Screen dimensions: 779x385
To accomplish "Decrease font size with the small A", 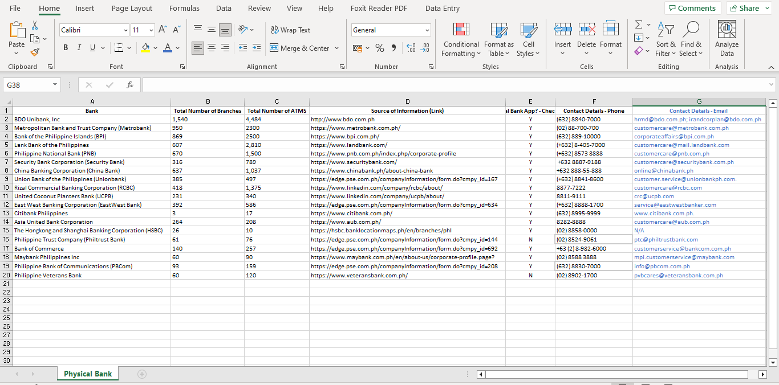I will (176, 30).
